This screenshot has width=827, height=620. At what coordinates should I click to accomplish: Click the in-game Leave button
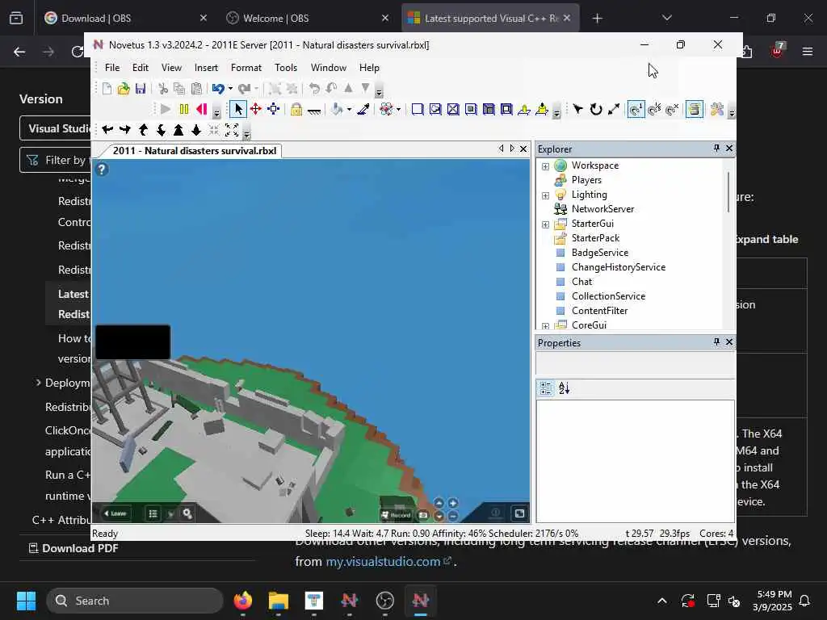tap(115, 513)
